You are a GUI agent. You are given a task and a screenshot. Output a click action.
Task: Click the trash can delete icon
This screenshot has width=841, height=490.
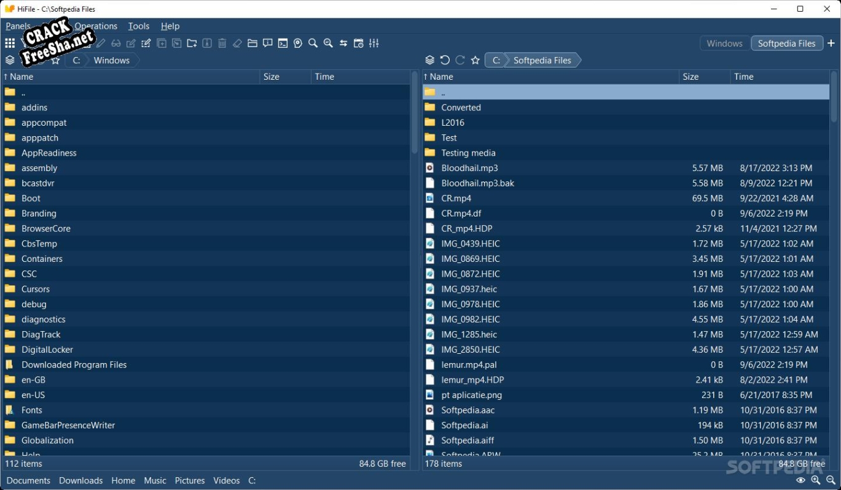coord(222,43)
